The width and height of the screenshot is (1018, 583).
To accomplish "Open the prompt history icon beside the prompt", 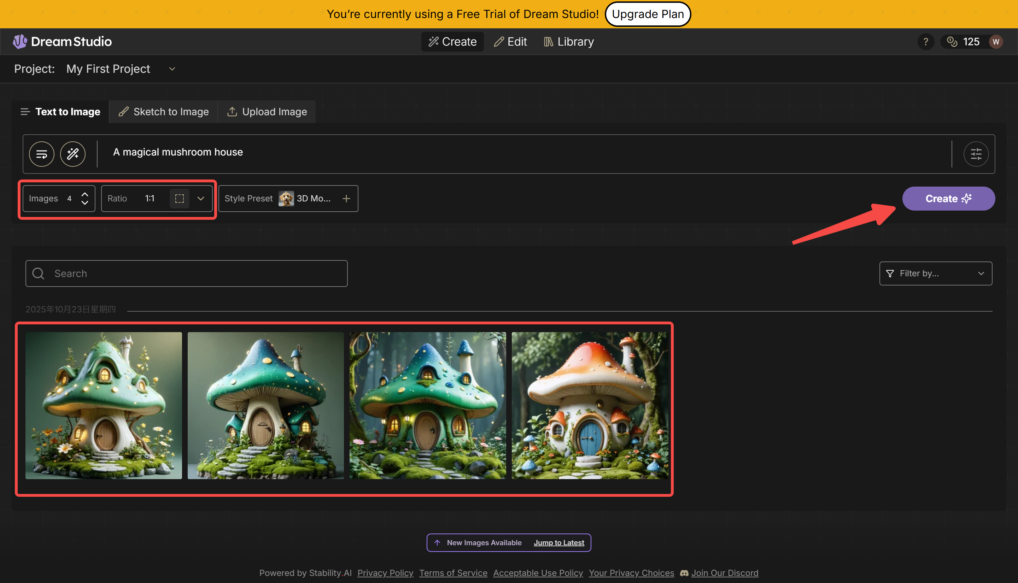I will tap(41, 154).
